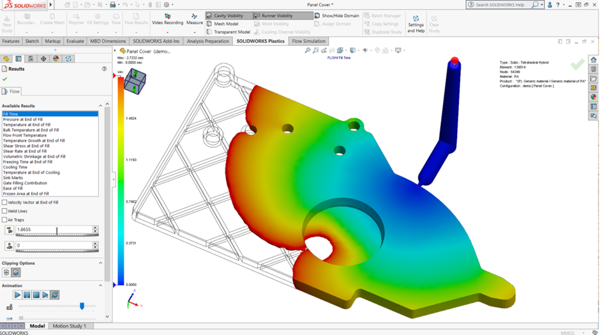Screen dimensions: 600x335
Task: Switch to the Analysis Preparation tab
Action: point(208,41)
